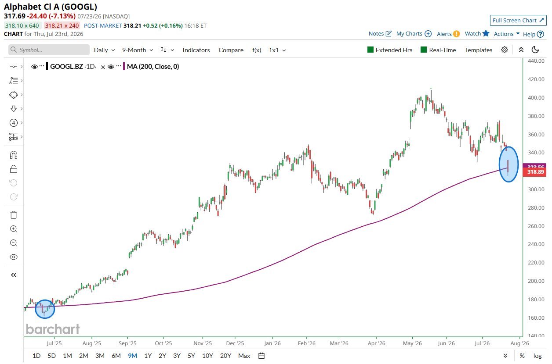Viewport: 552px width, 364px height.
Task: Select the Max range tab
Action: click(244, 356)
